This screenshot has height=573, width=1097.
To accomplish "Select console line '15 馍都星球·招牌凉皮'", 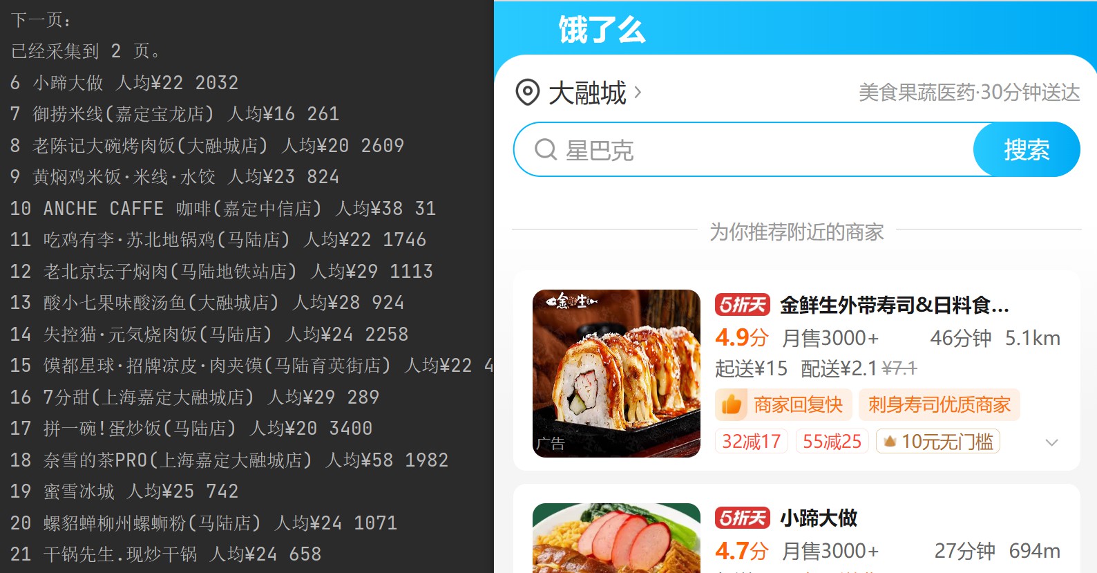I will point(251,366).
